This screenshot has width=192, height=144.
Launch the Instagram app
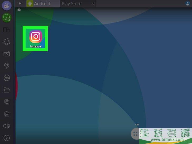coord(36,39)
